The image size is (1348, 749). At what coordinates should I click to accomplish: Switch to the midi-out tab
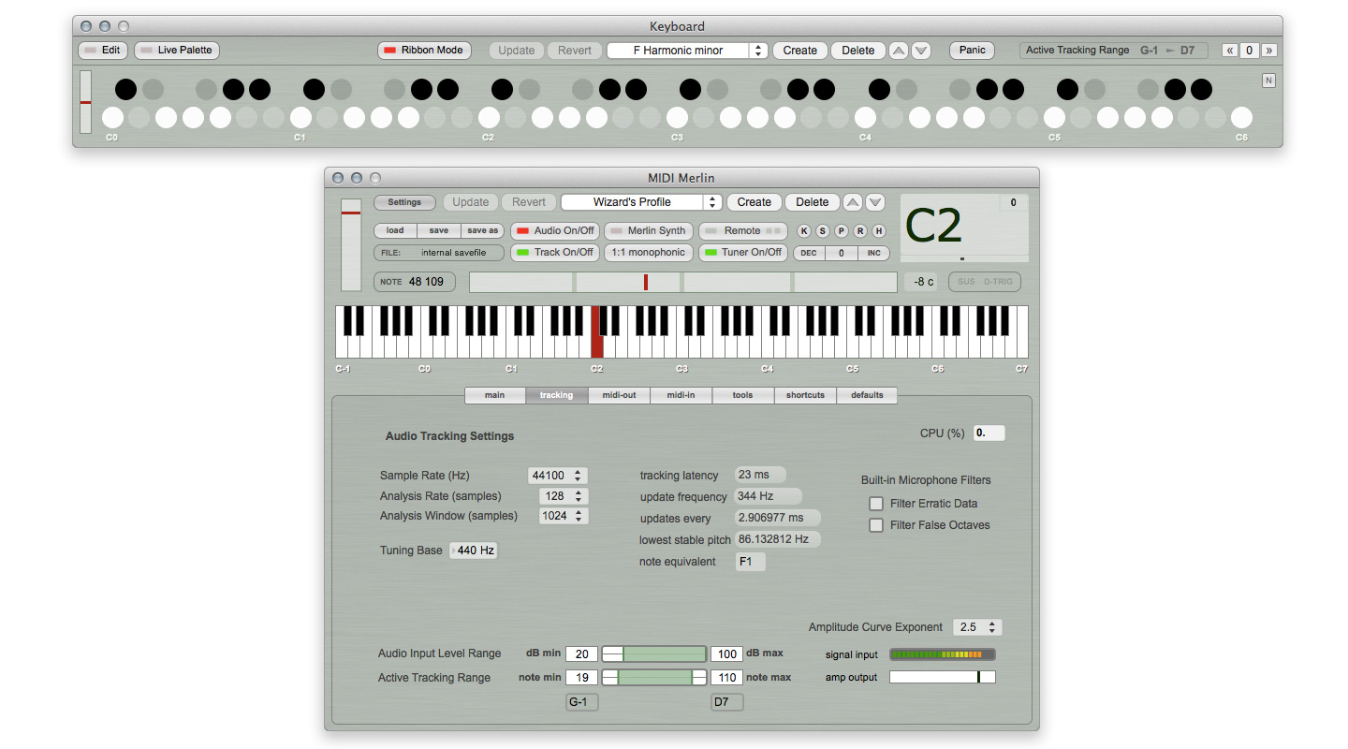pos(619,395)
